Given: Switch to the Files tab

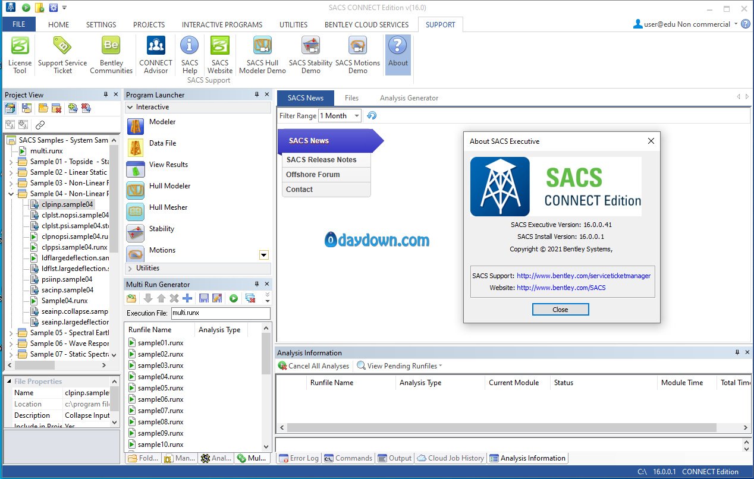Looking at the screenshot, I should [x=351, y=98].
